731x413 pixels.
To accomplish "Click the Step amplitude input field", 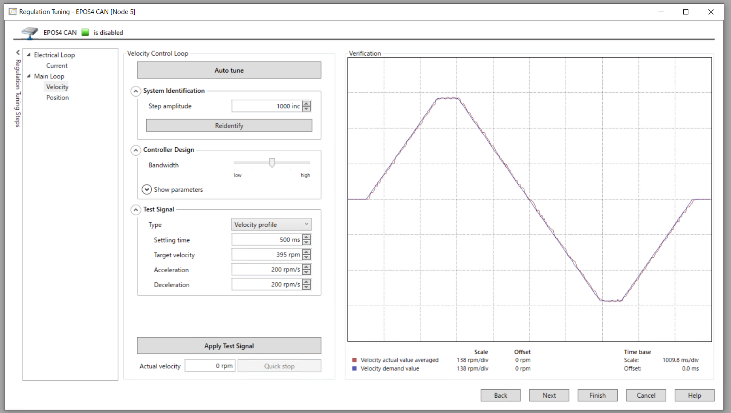I will (x=267, y=106).
